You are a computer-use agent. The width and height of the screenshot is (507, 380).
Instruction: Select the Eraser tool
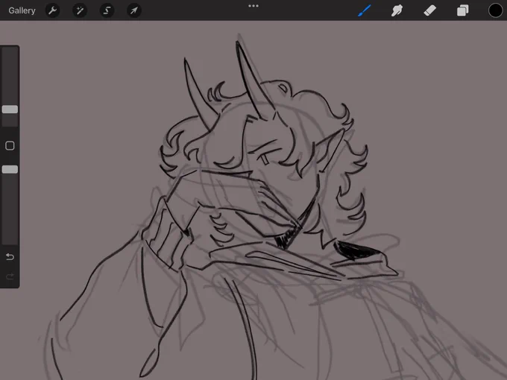(x=429, y=10)
